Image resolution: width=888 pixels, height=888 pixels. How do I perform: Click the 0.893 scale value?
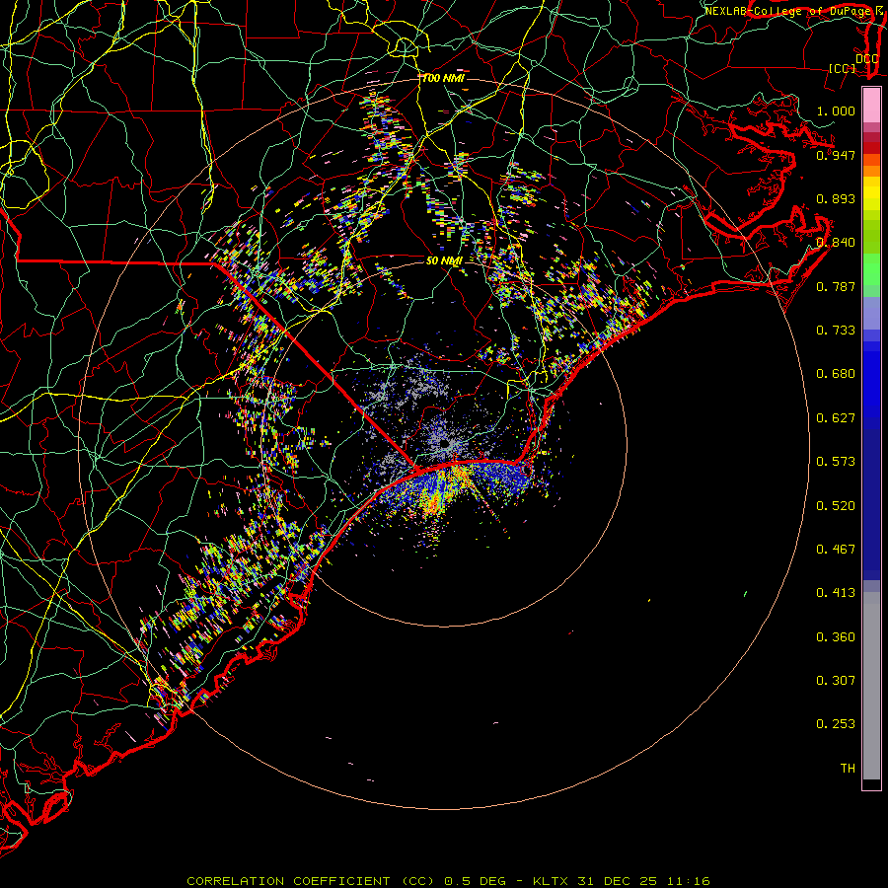[x=836, y=198]
